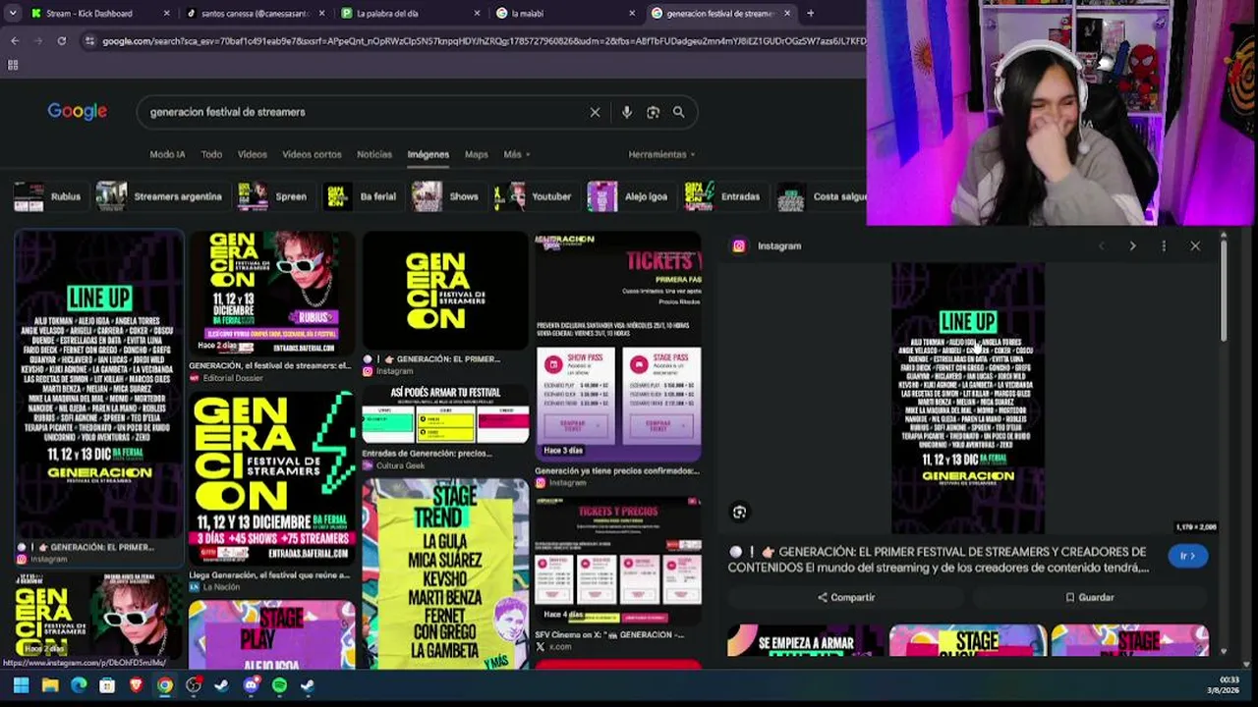The height and width of the screenshot is (707, 1258).
Task: Go to the Google homepage via the logo
Action: point(77,112)
